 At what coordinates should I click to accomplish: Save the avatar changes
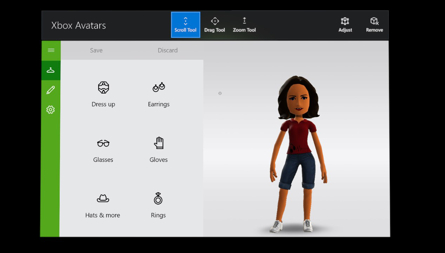[x=96, y=50]
